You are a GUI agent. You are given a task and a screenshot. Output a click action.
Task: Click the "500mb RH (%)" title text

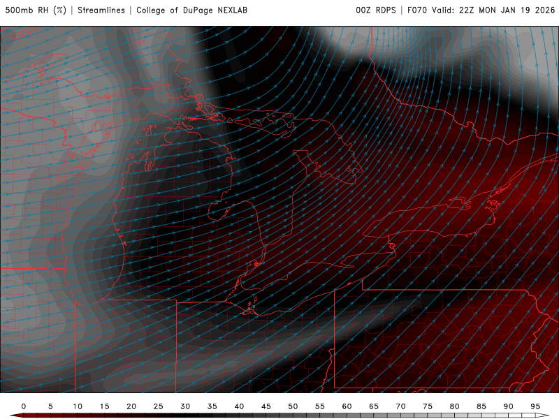point(36,10)
